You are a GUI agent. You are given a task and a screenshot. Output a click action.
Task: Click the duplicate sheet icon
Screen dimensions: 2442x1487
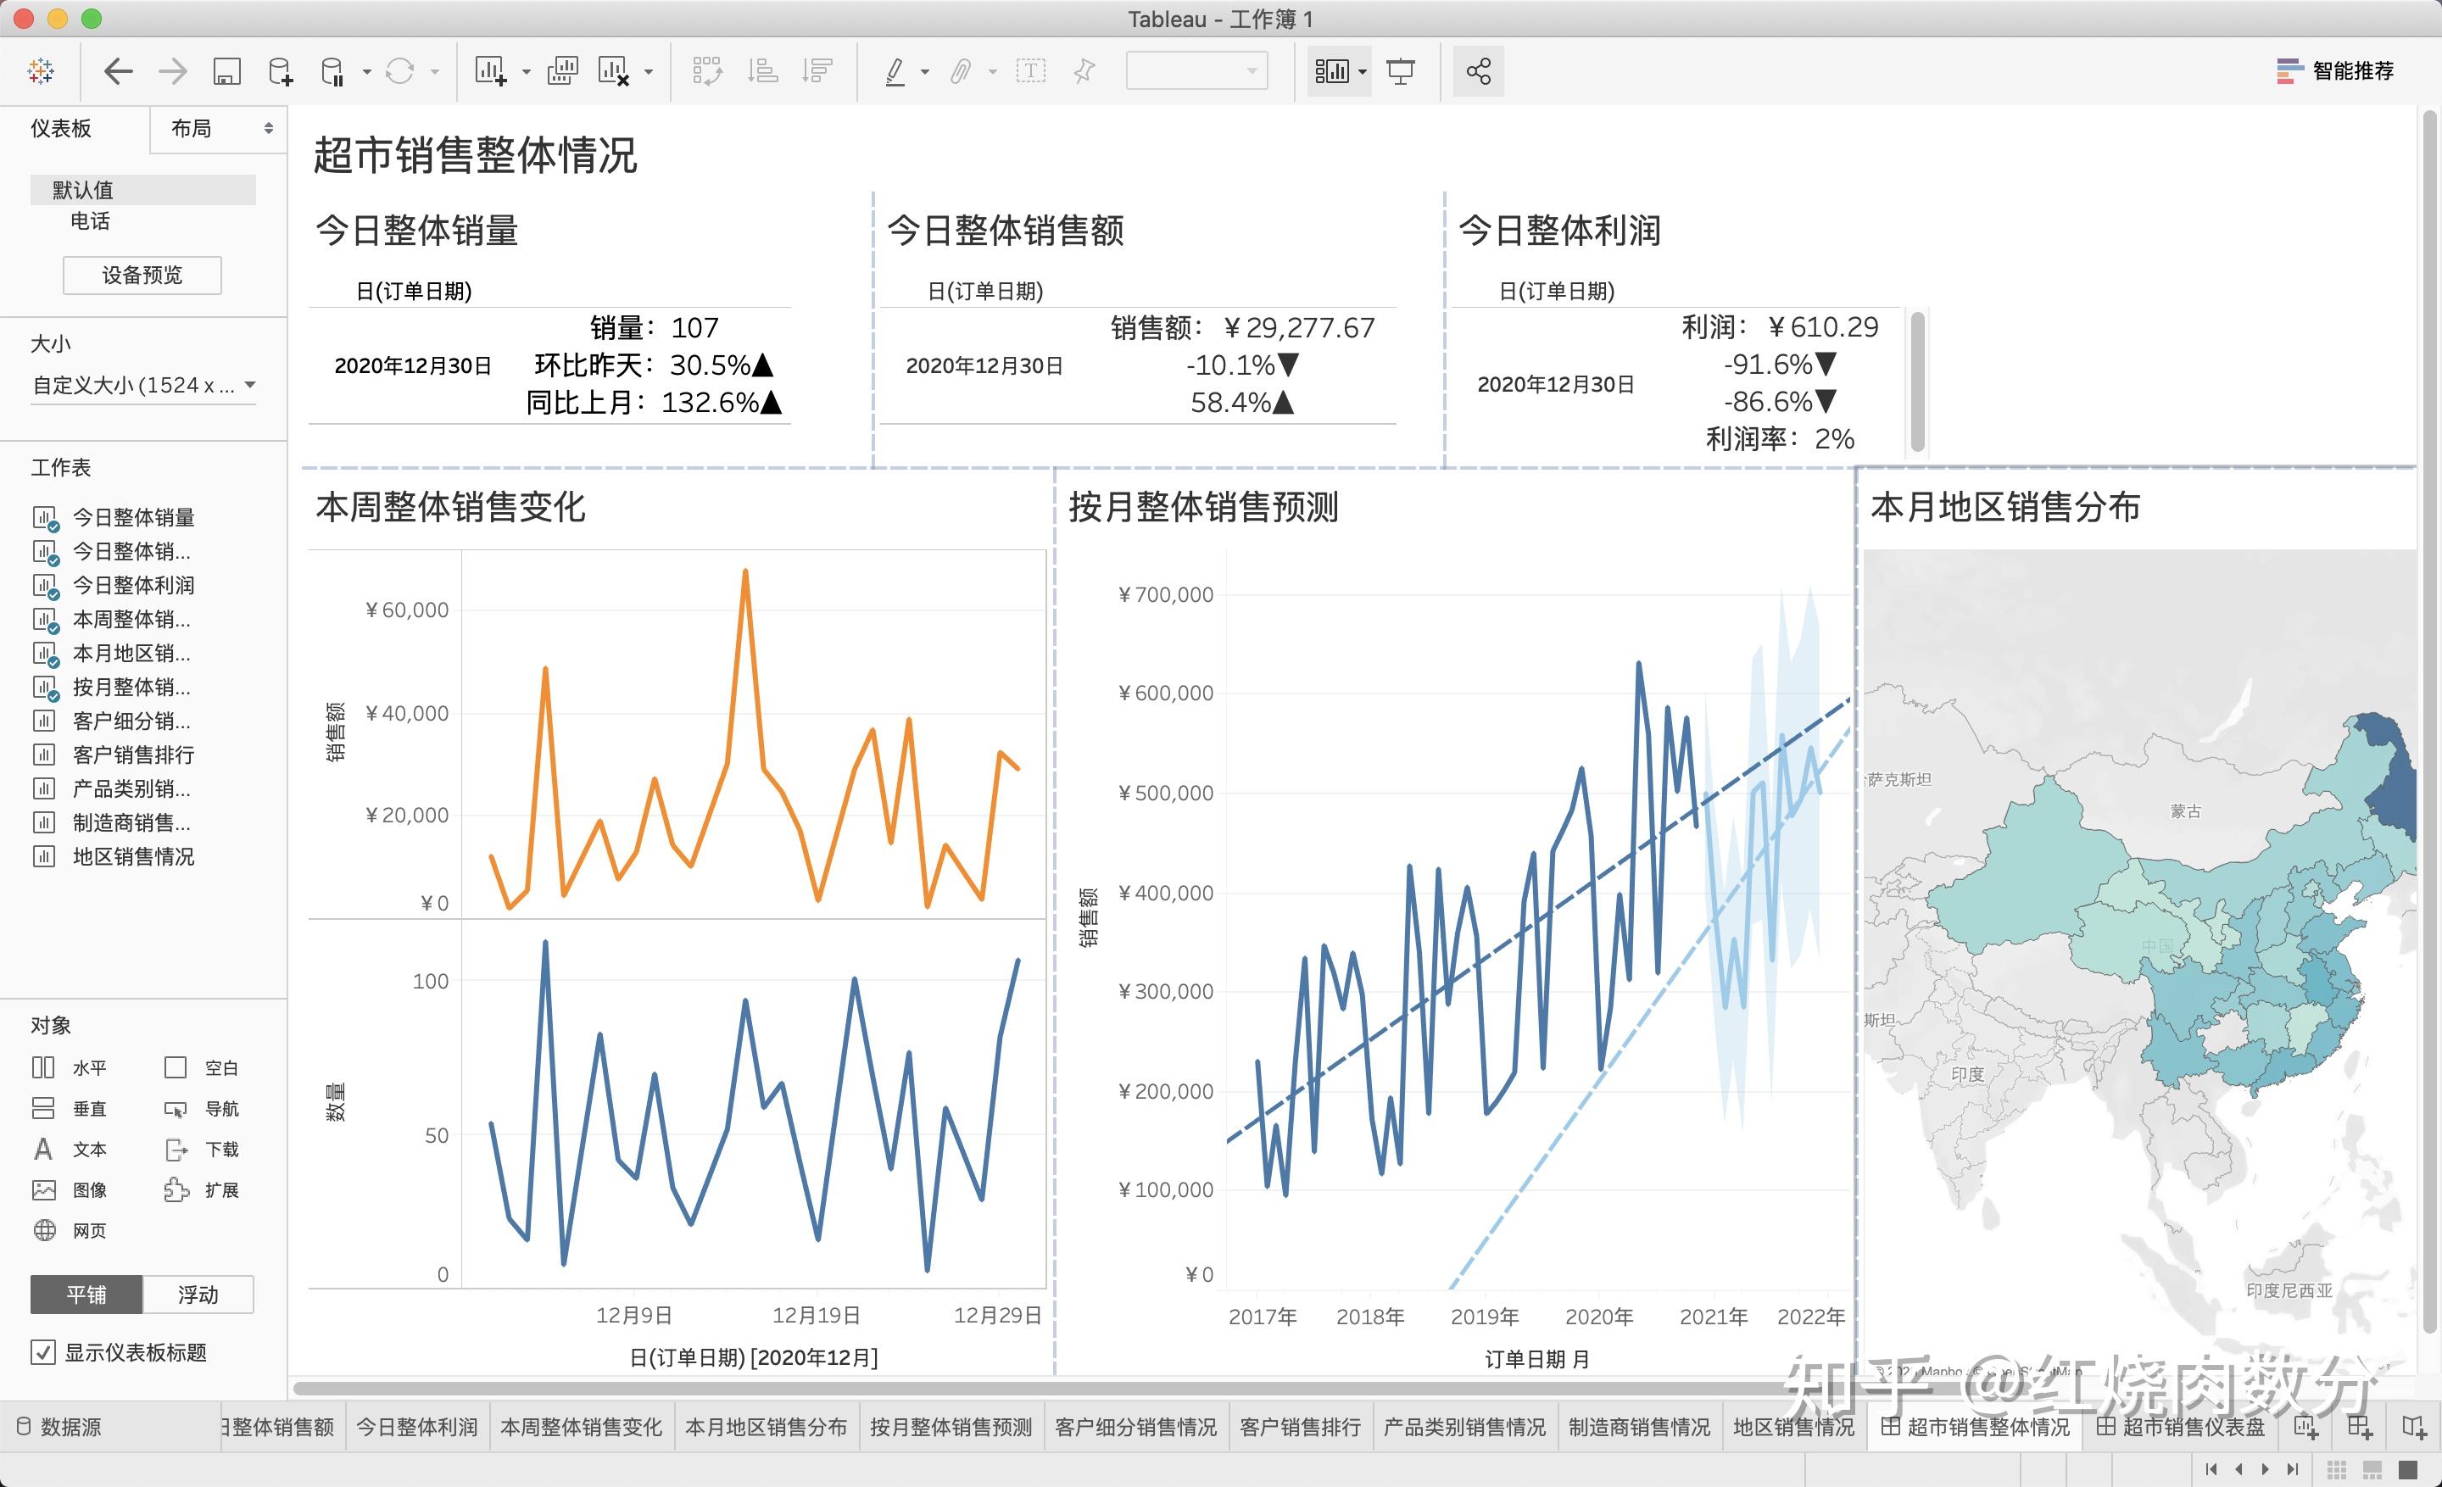[x=562, y=71]
